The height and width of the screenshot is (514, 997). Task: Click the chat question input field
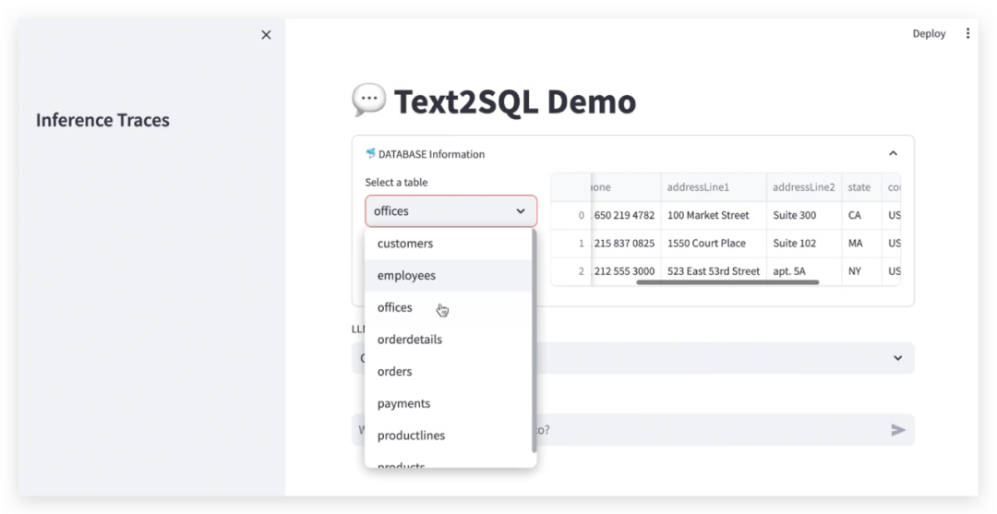[x=632, y=430]
